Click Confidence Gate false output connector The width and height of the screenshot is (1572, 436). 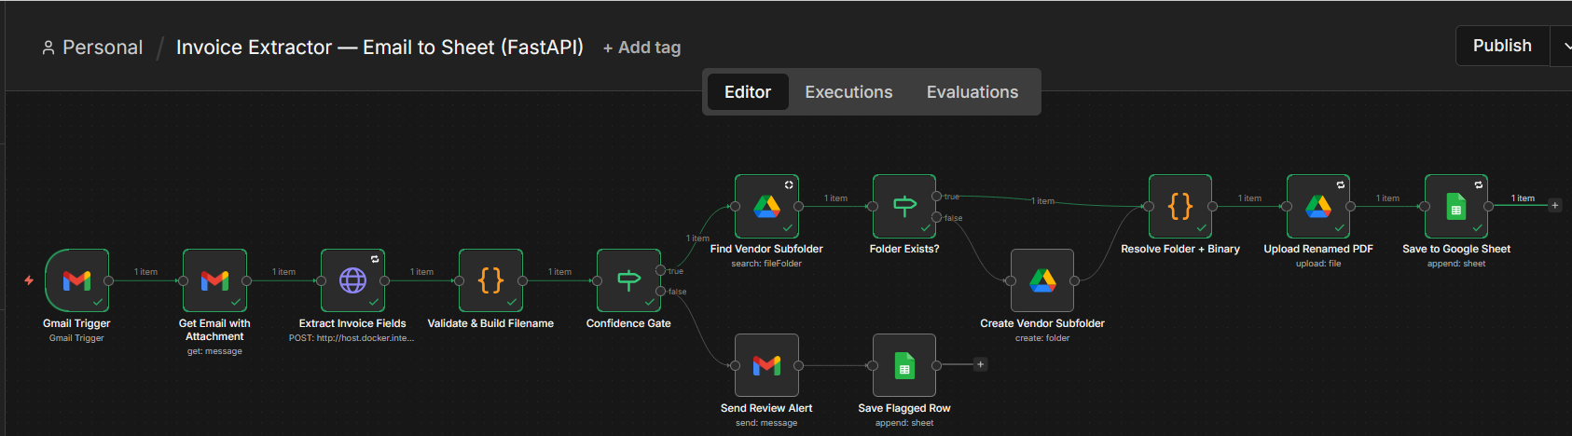pyautogui.click(x=660, y=292)
